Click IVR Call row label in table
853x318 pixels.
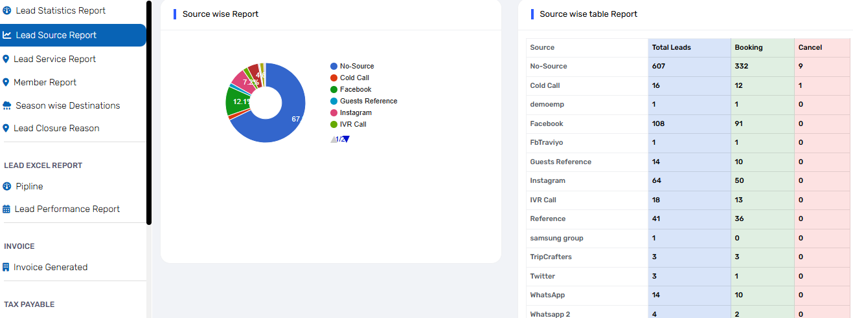[543, 200]
